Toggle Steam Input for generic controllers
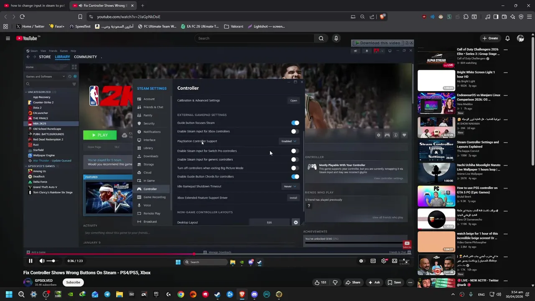 [295, 159]
